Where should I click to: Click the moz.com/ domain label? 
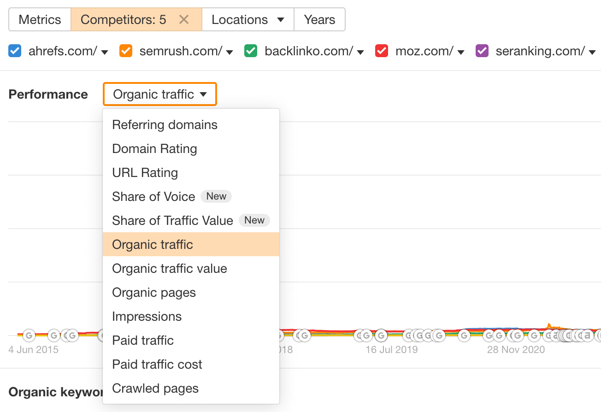click(x=424, y=51)
